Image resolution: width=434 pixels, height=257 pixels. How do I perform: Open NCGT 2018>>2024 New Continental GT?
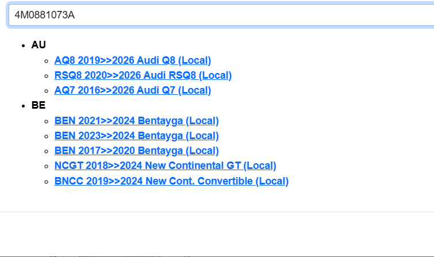pyautogui.click(x=165, y=166)
